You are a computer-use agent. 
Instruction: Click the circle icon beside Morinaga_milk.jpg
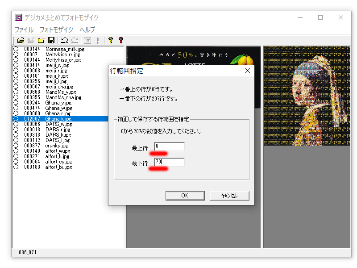(16, 49)
